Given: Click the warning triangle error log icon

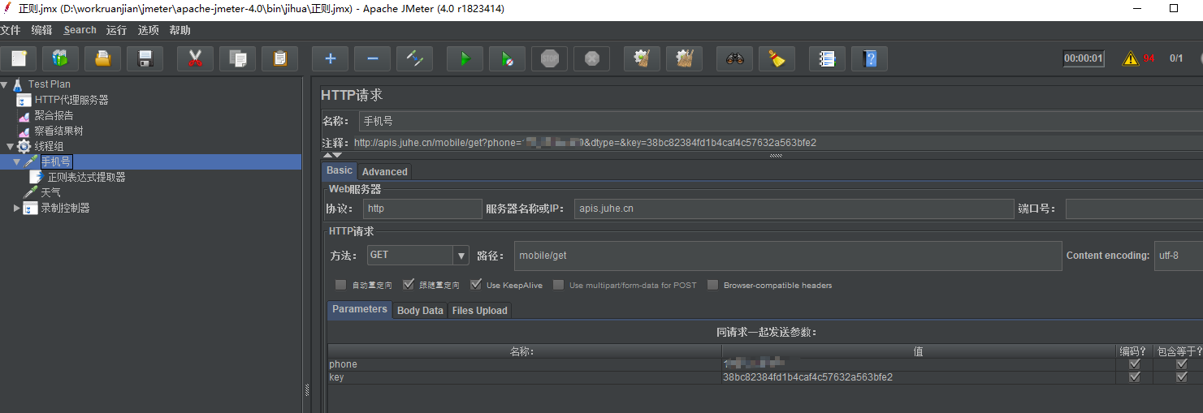Looking at the screenshot, I should click(x=1130, y=58).
